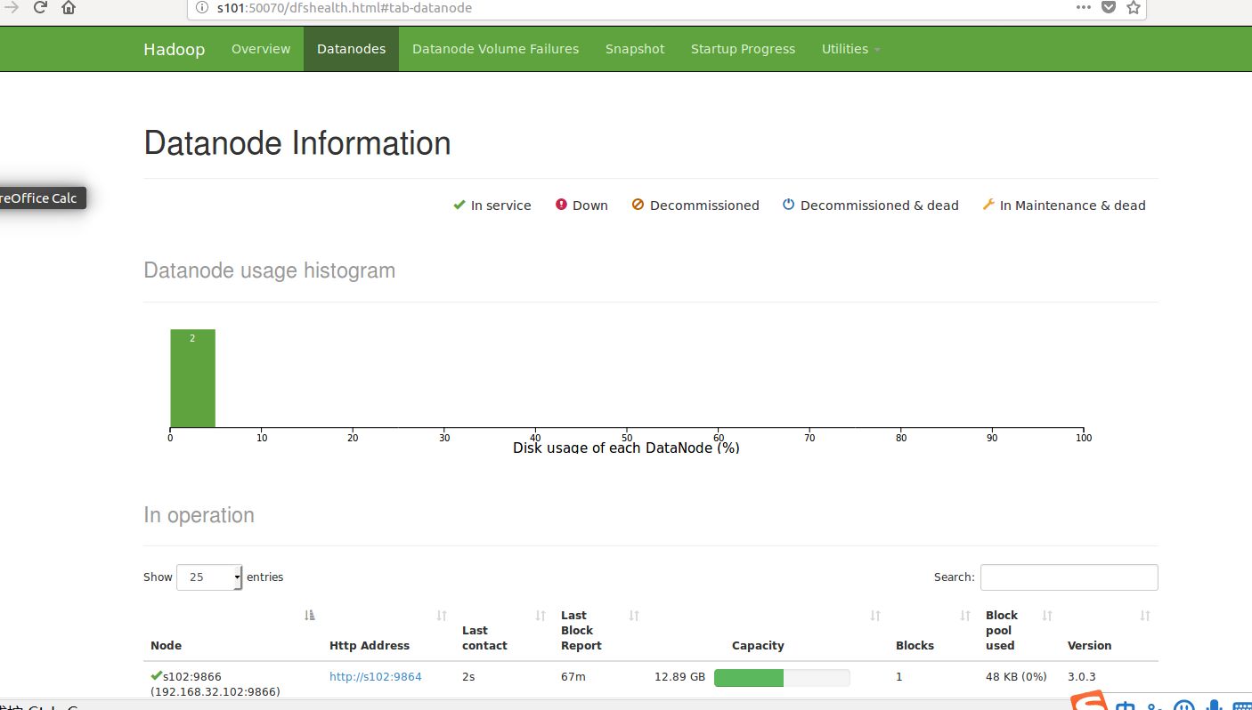Go to the Startup Progress tab
The width and height of the screenshot is (1252, 710).
[x=743, y=49]
